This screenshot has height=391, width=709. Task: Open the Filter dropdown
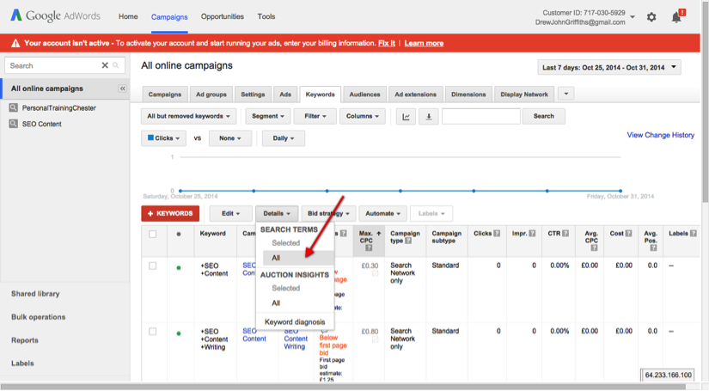click(315, 116)
